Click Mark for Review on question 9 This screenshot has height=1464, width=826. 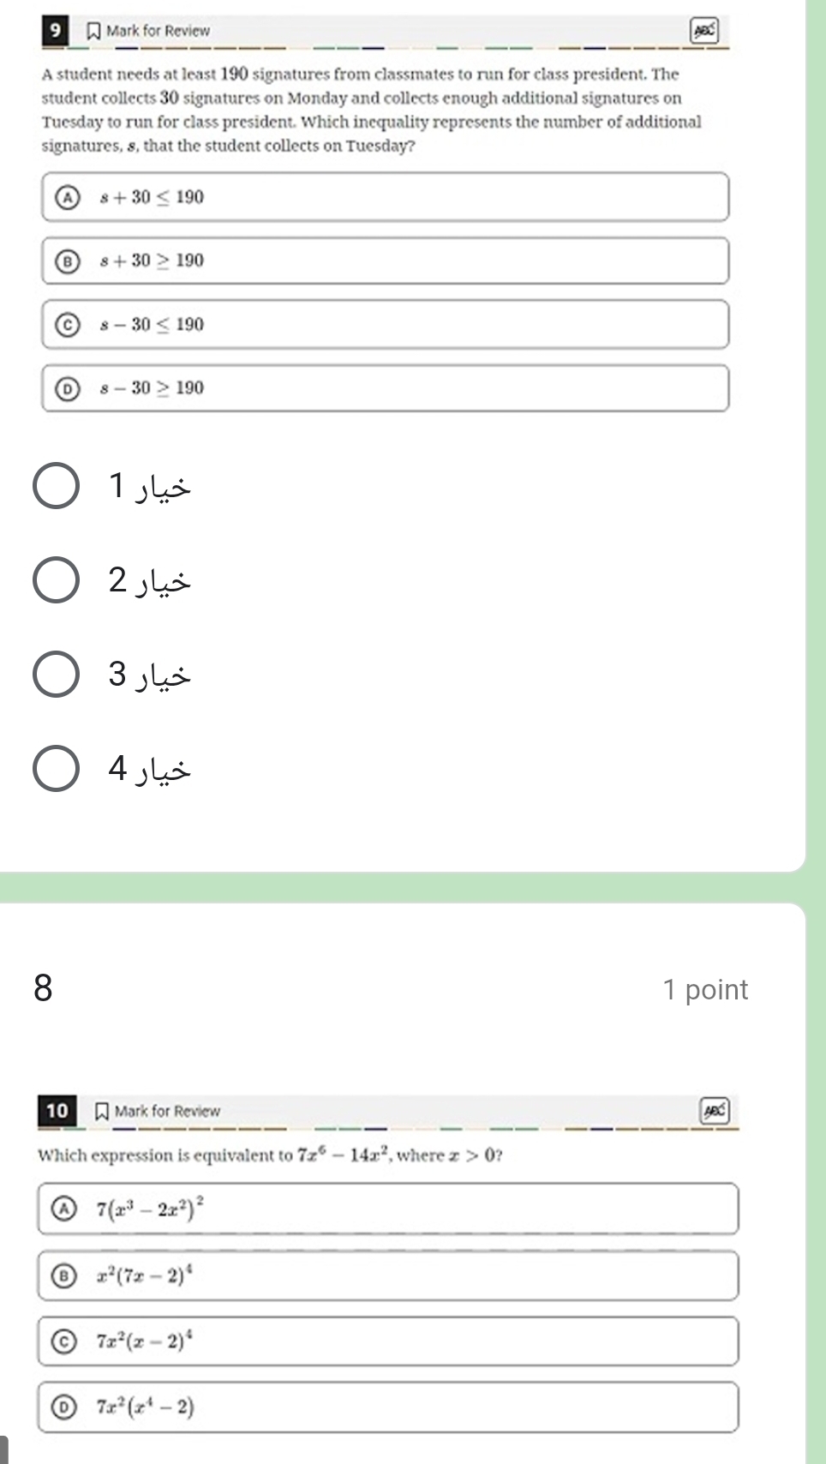tap(158, 31)
